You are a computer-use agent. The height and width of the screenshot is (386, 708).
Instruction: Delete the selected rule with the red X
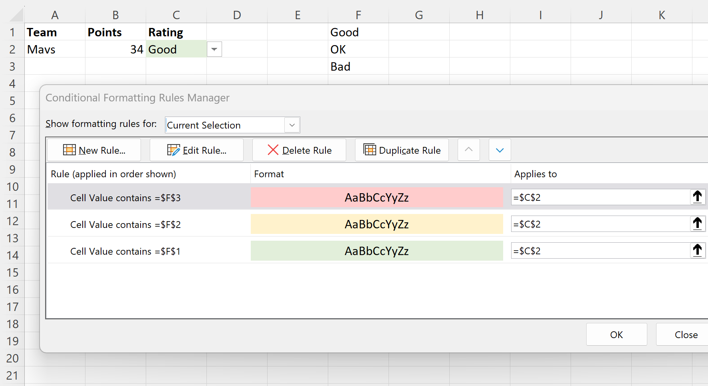(299, 150)
